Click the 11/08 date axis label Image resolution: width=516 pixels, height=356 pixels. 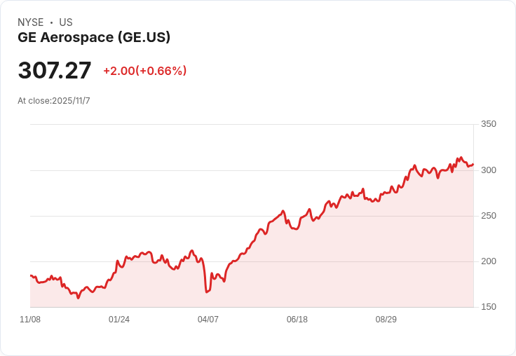pos(30,320)
